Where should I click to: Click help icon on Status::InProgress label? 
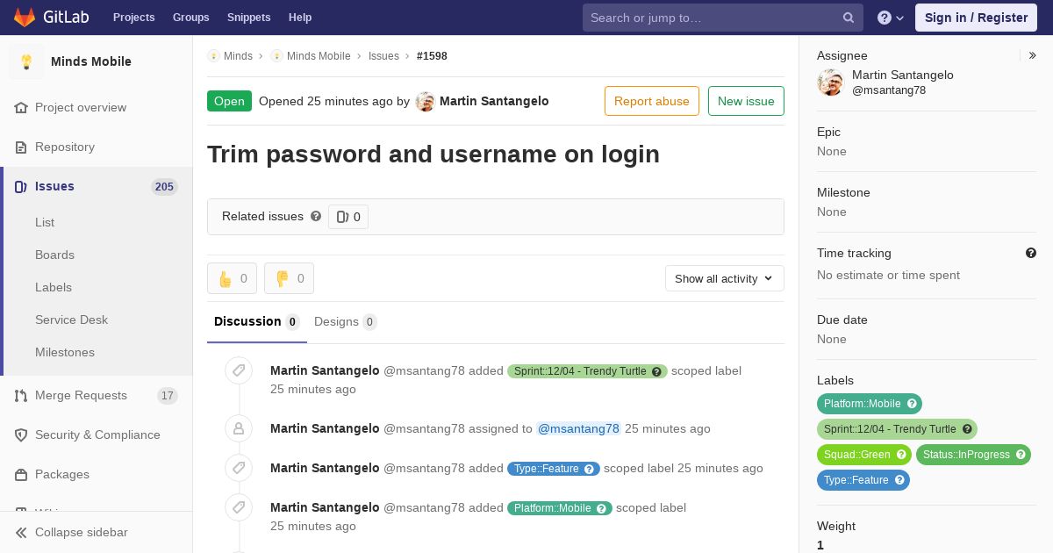pos(1021,455)
